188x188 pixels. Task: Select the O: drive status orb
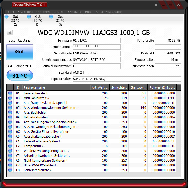coord(51,17)
